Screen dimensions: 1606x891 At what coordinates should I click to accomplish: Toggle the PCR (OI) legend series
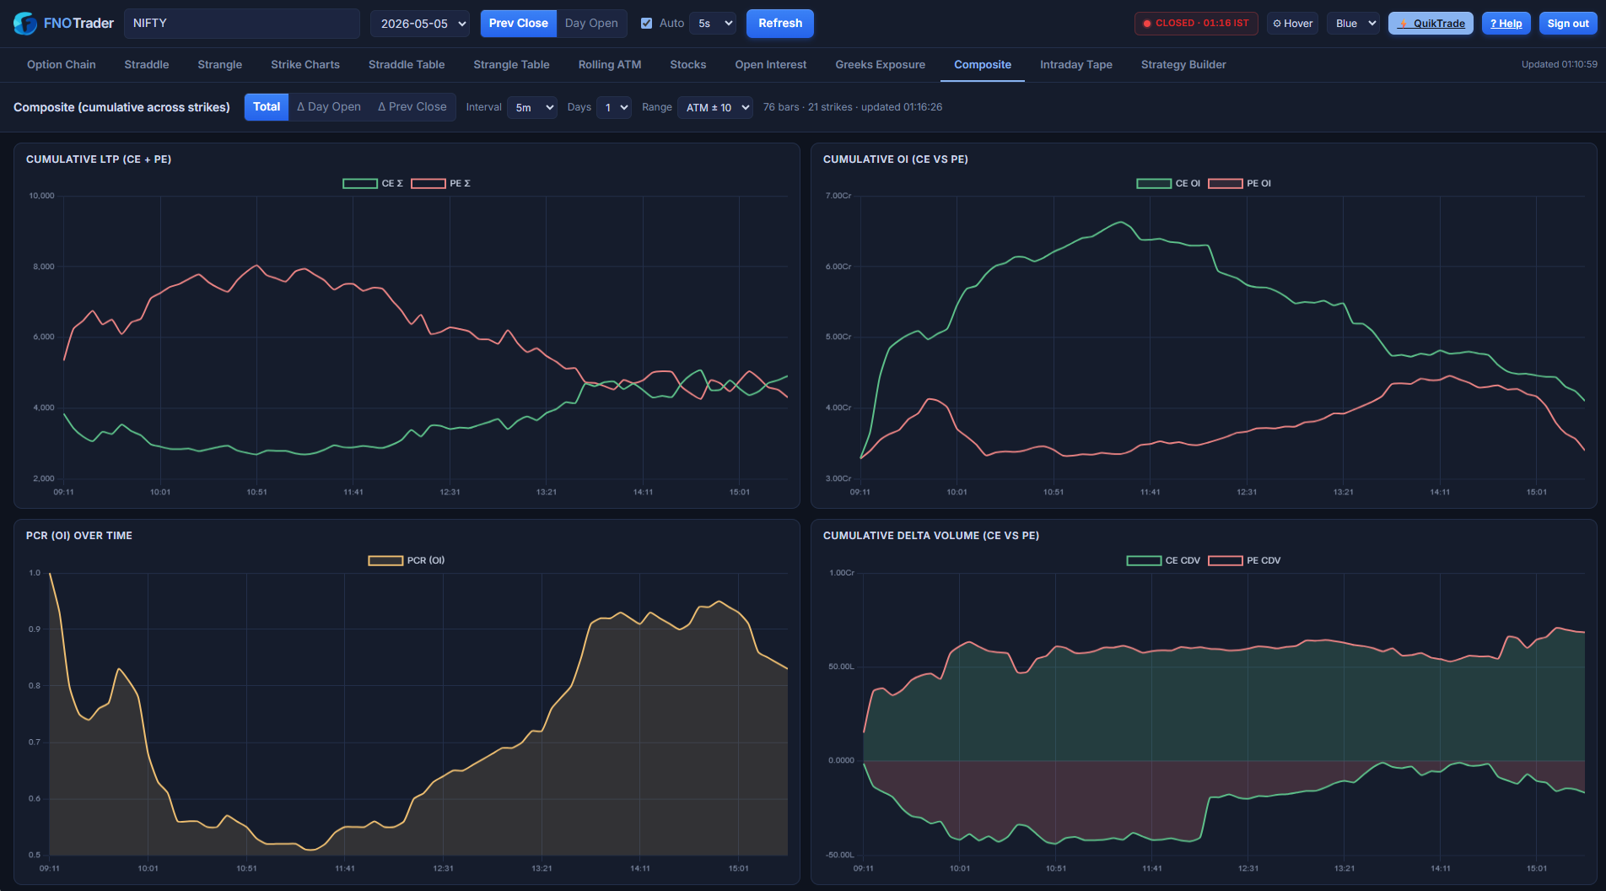tap(407, 560)
